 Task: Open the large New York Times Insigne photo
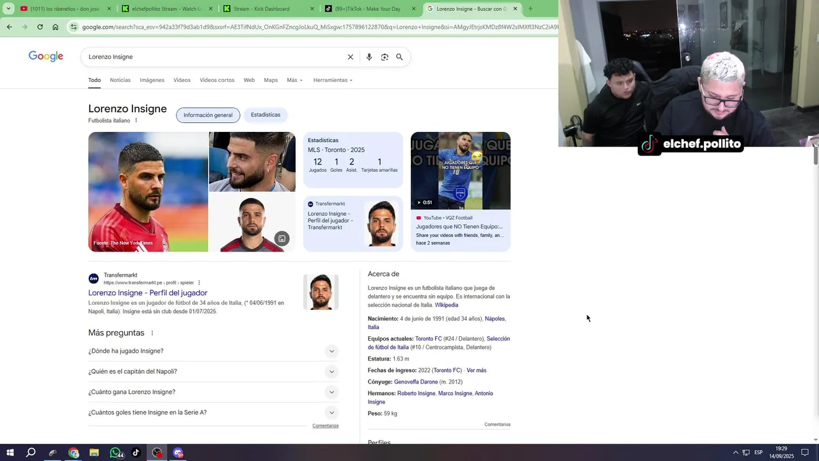[148, 191]
